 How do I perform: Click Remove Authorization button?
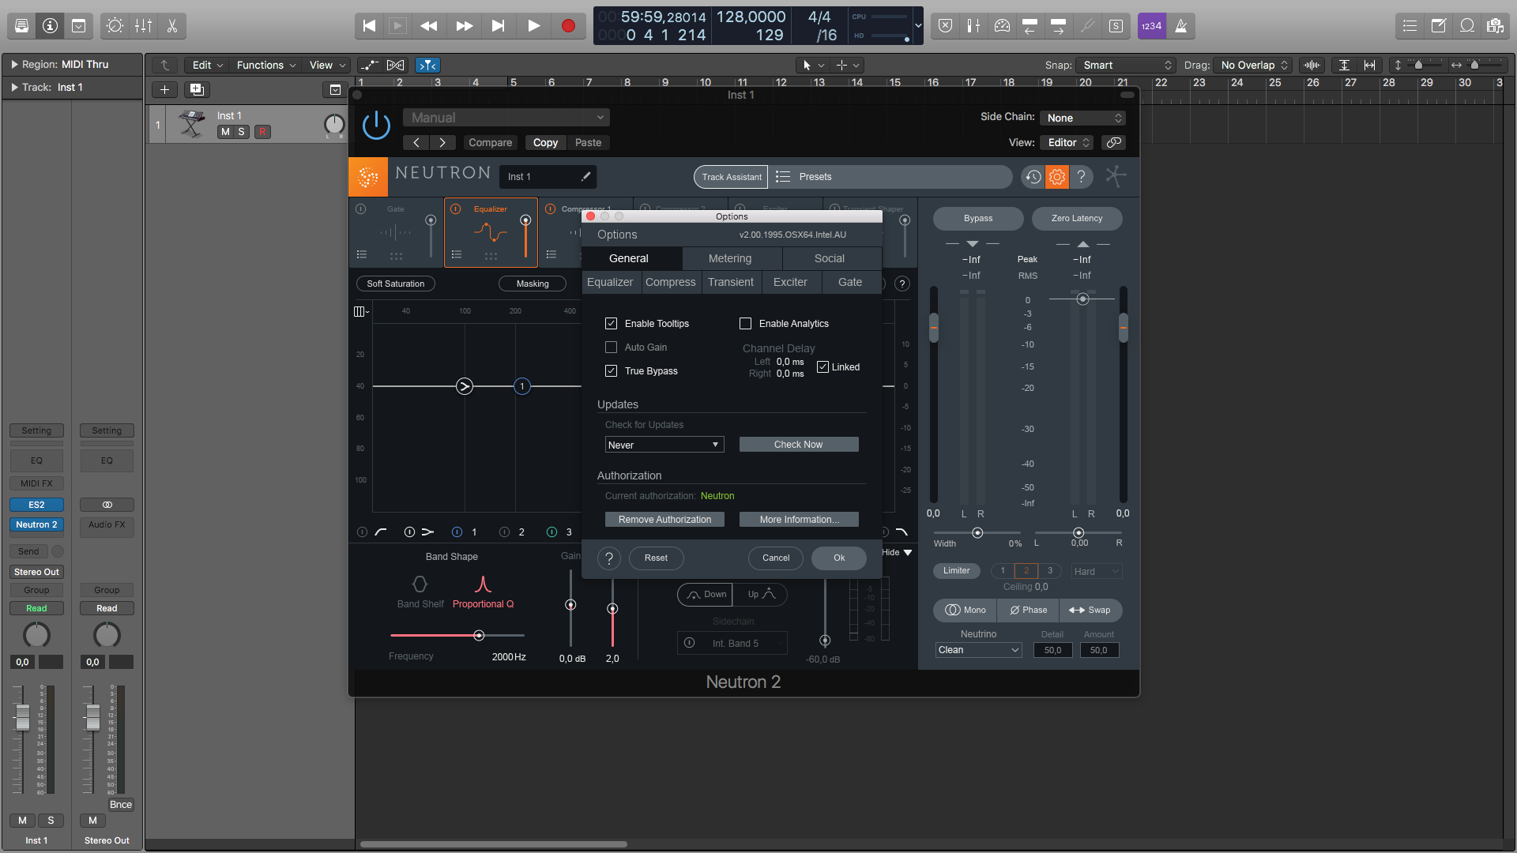(664, 520)
